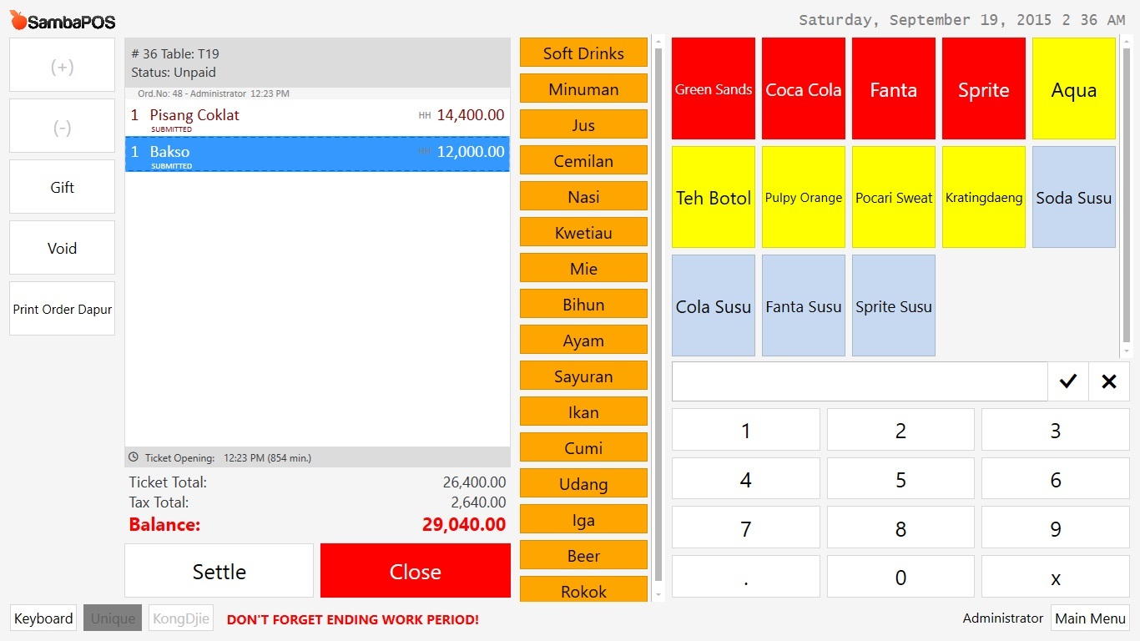The width and height of the screenshot is (1140, 641).
Task: Open the Rokok category
Action: point(583,589)
